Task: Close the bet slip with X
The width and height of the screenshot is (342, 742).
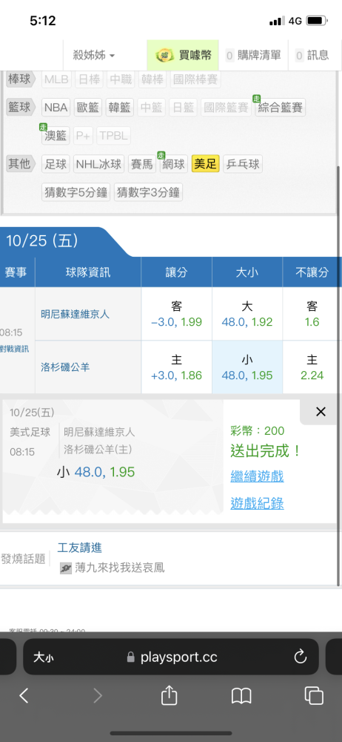Action: point(321,412)
